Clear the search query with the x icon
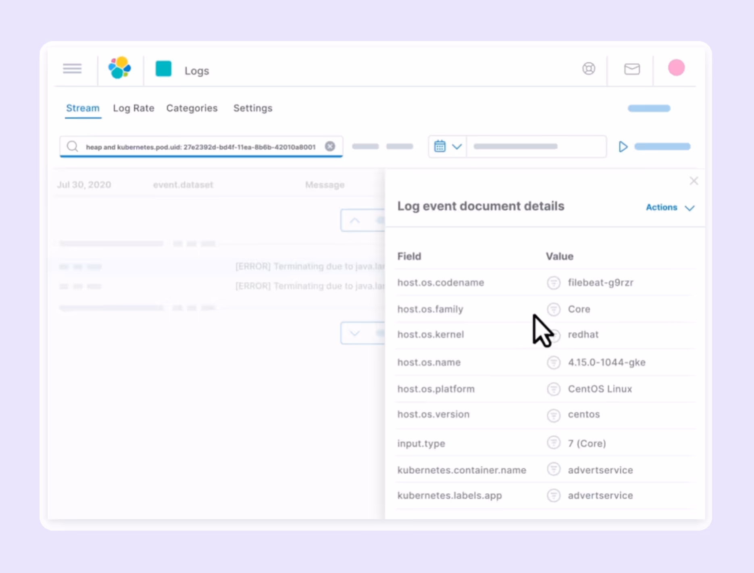This screenshot has width=754, height=573. click(x=330, y=146)
